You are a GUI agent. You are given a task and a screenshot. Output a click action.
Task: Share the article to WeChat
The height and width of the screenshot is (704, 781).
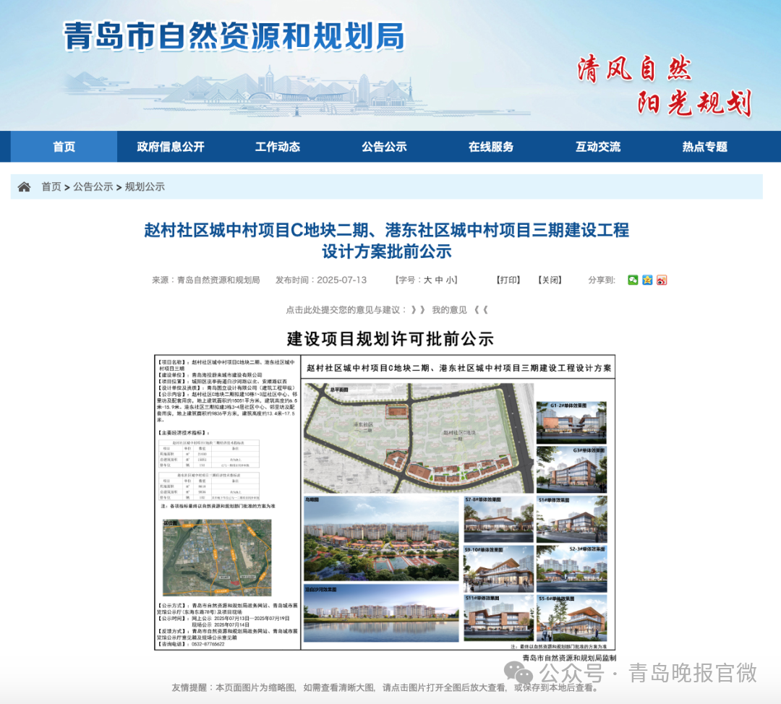(633, 280)
